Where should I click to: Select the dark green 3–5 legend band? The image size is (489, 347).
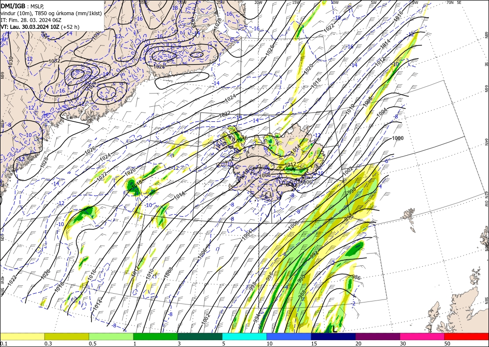pyautogui.click(x=200, y=336)
